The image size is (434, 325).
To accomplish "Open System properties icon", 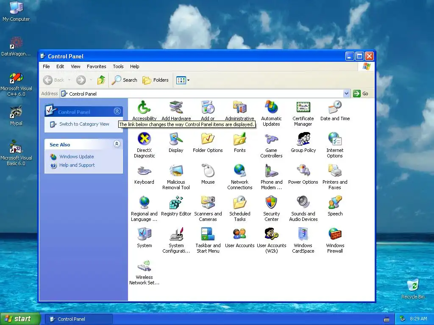I will (144, 234).
